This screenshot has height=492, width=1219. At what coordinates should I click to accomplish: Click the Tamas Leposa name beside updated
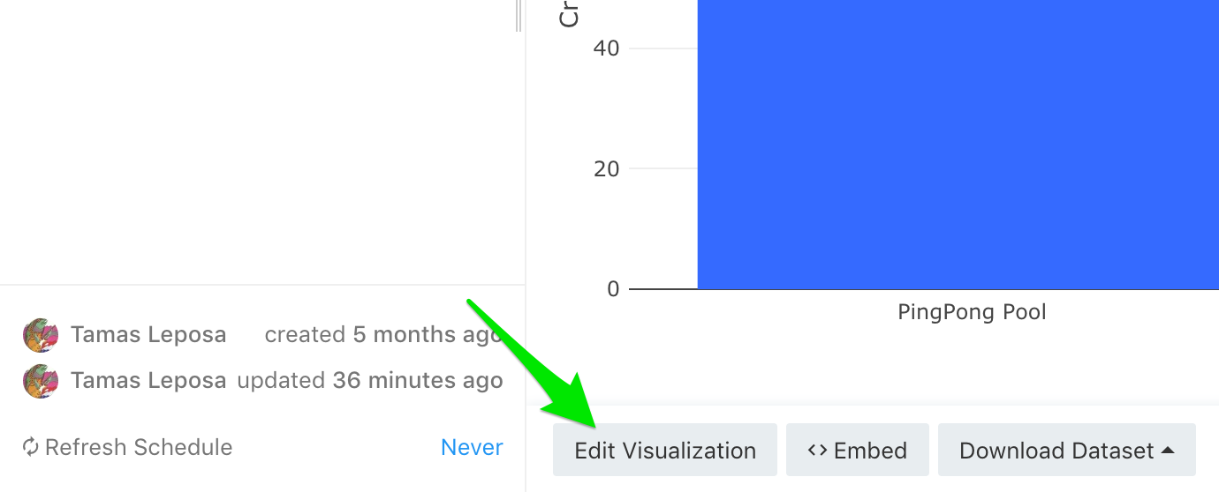coord(148,381)
